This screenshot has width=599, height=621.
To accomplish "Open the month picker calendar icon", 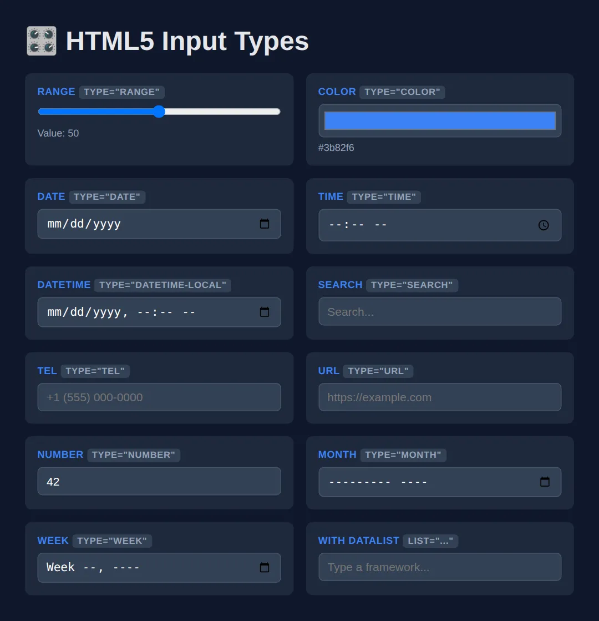I will coord(545,482).
